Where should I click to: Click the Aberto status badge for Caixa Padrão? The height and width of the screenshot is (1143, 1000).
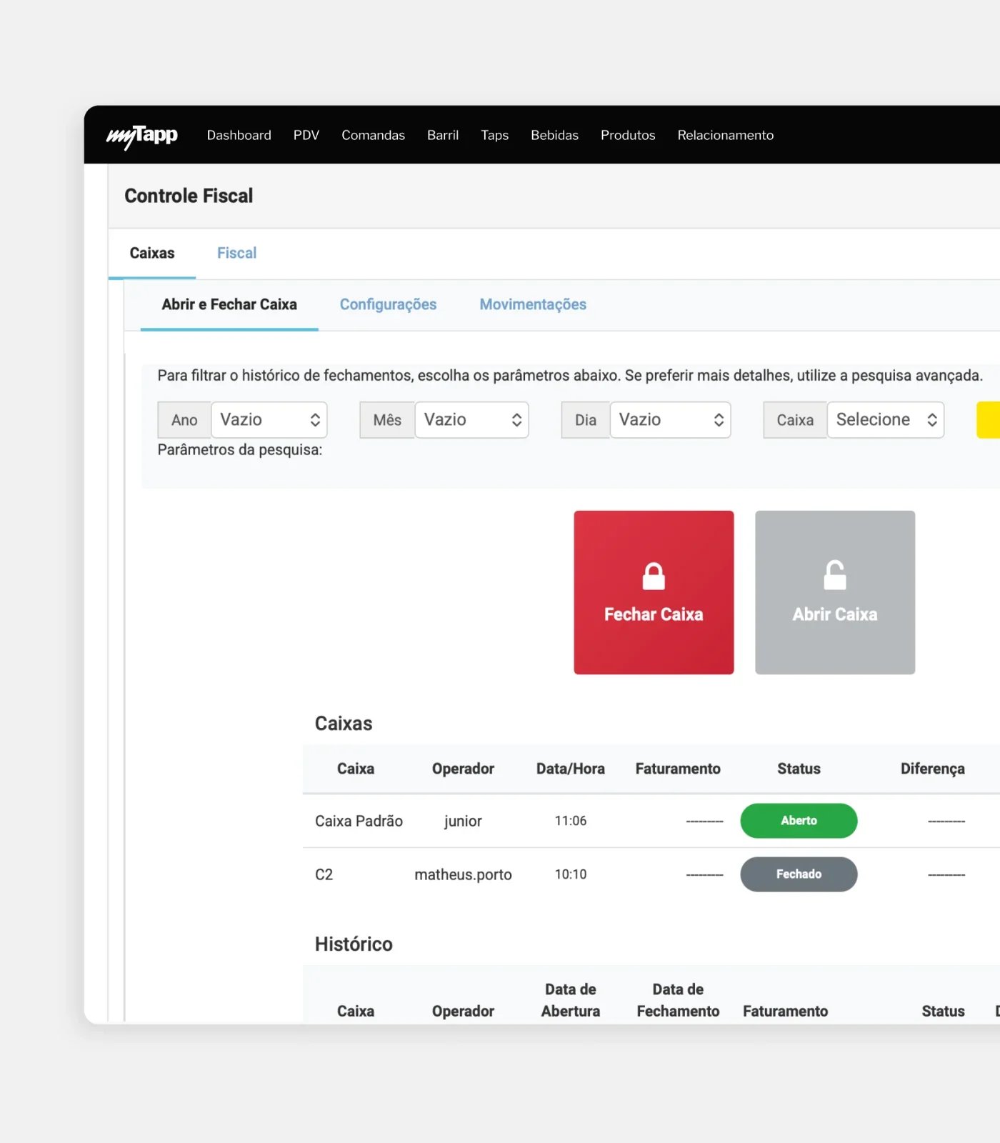coord(799,821)
